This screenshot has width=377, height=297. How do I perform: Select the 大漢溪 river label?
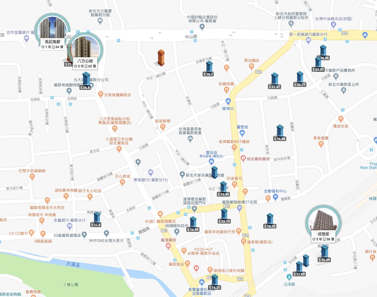tap(73, 265)
